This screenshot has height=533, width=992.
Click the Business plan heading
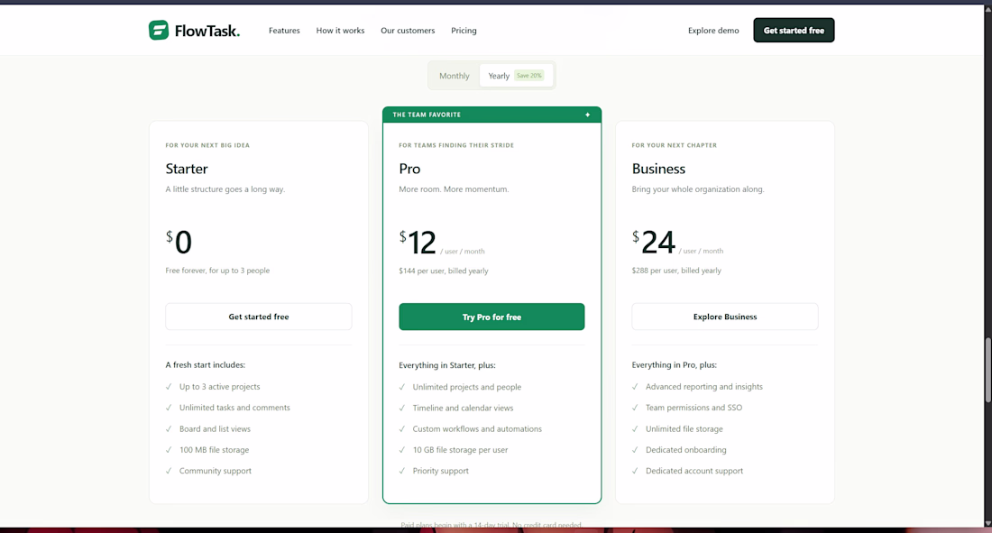(x=658, y=169)
